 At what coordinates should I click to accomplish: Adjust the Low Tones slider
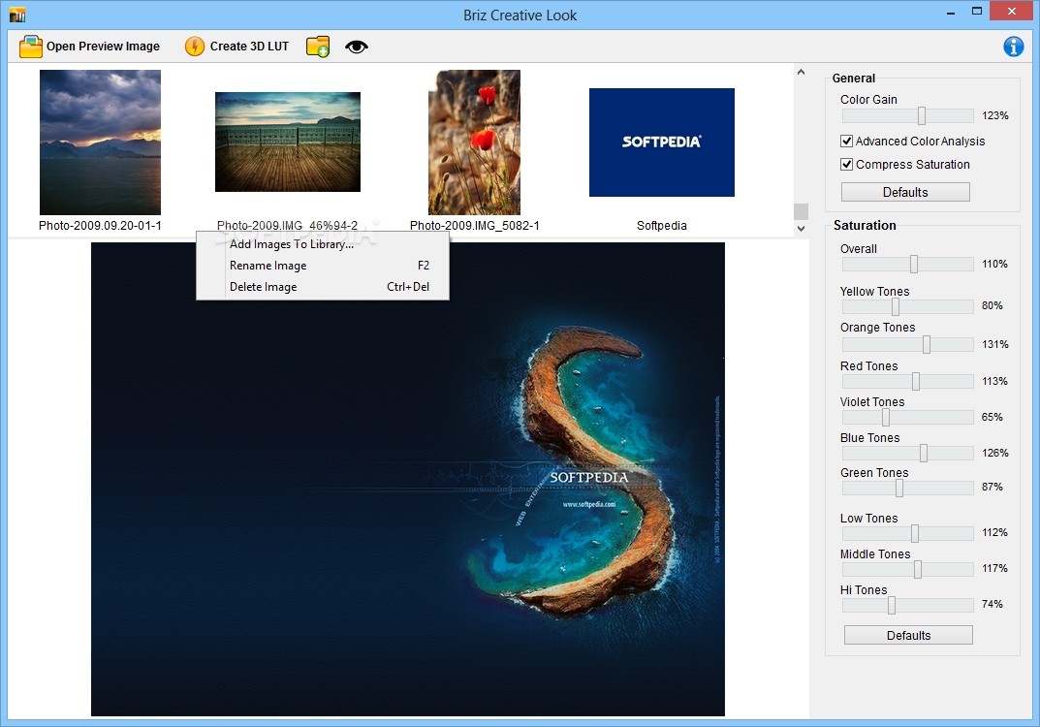click(914, 533)
